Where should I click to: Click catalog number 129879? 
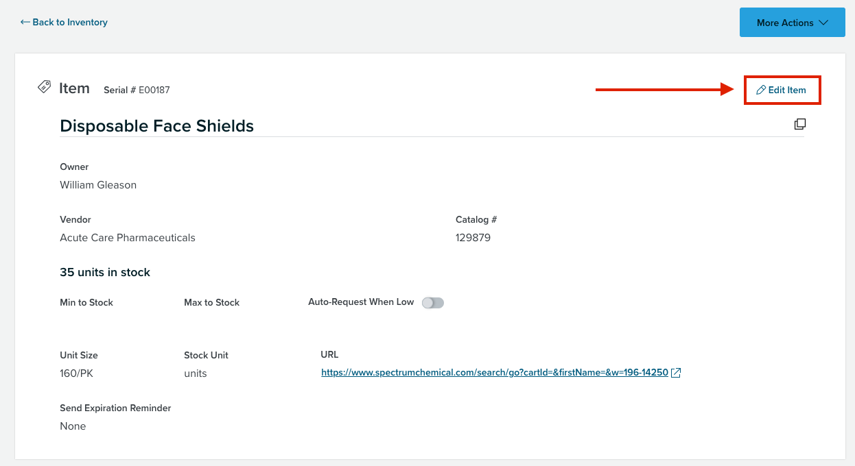click(x=473, y=238)
